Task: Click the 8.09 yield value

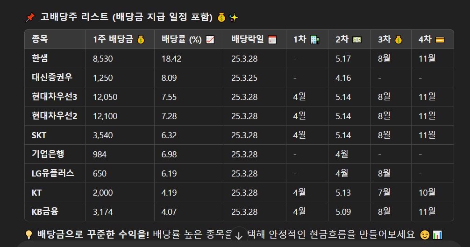Action: (x=169, y=78)
